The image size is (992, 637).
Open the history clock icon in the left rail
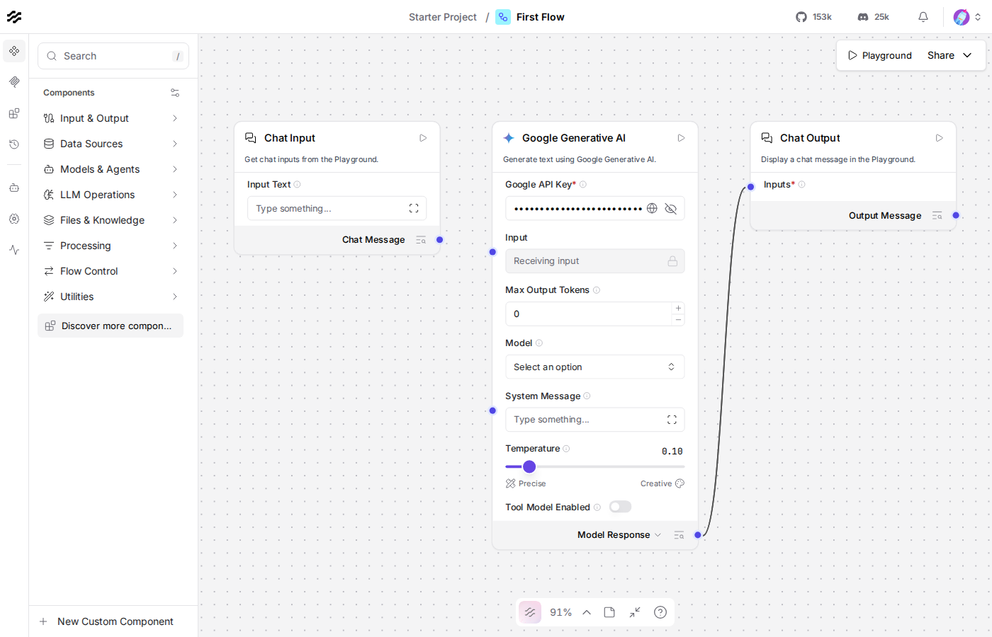tap(14, 144)
